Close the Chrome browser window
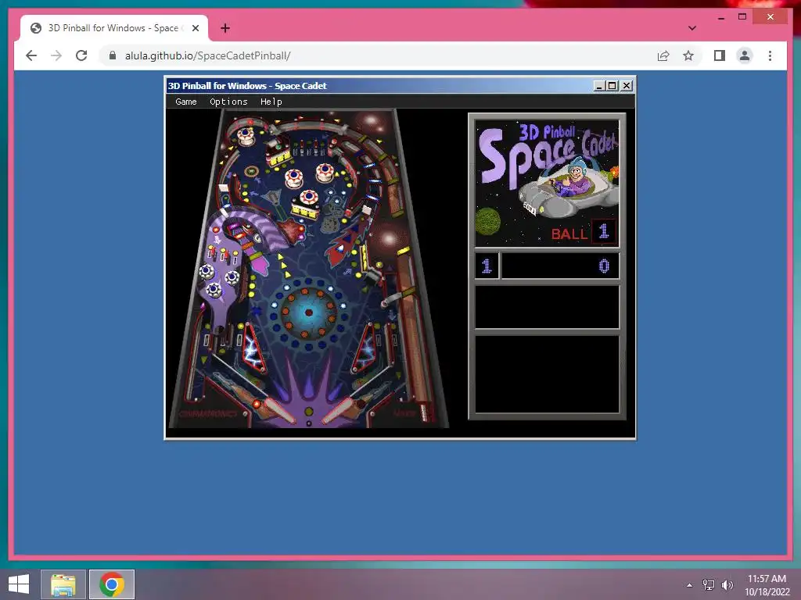The width and height of the screenshot is (801, 600). 770,17
